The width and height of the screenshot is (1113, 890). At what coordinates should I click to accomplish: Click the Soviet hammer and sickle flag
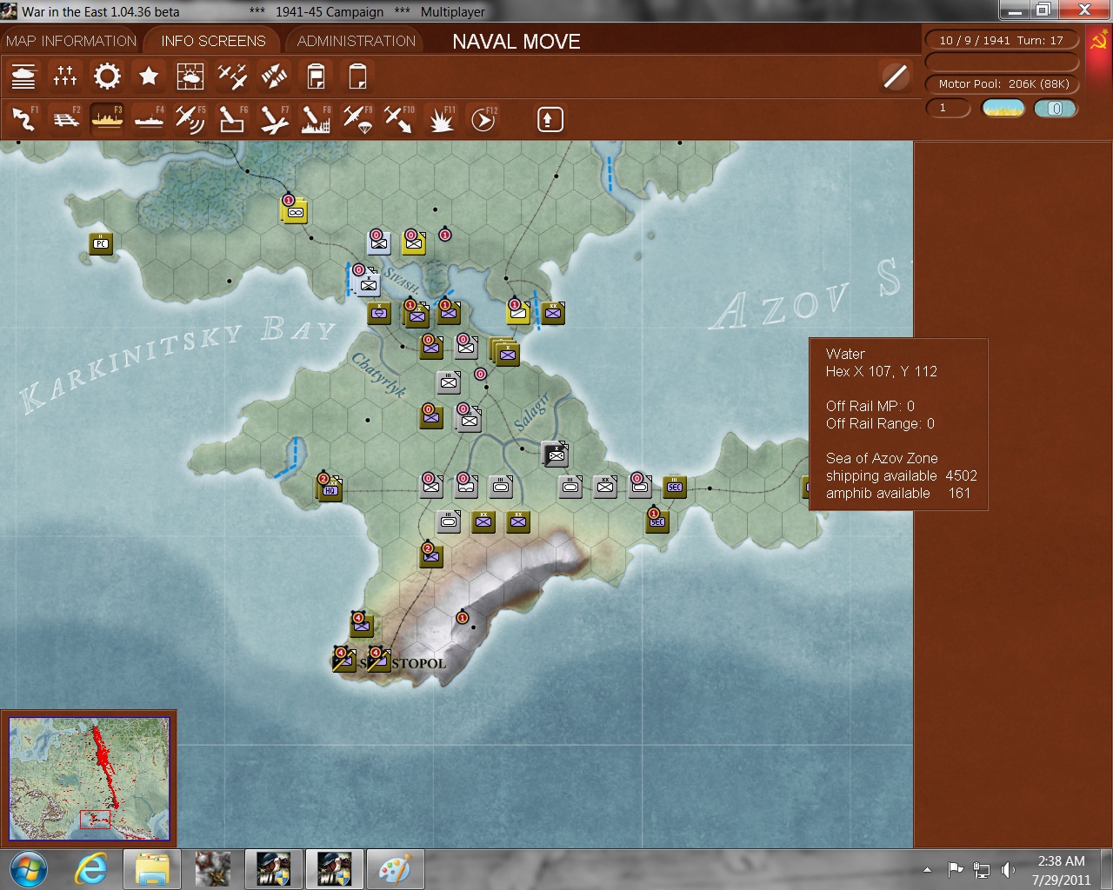1099,40
